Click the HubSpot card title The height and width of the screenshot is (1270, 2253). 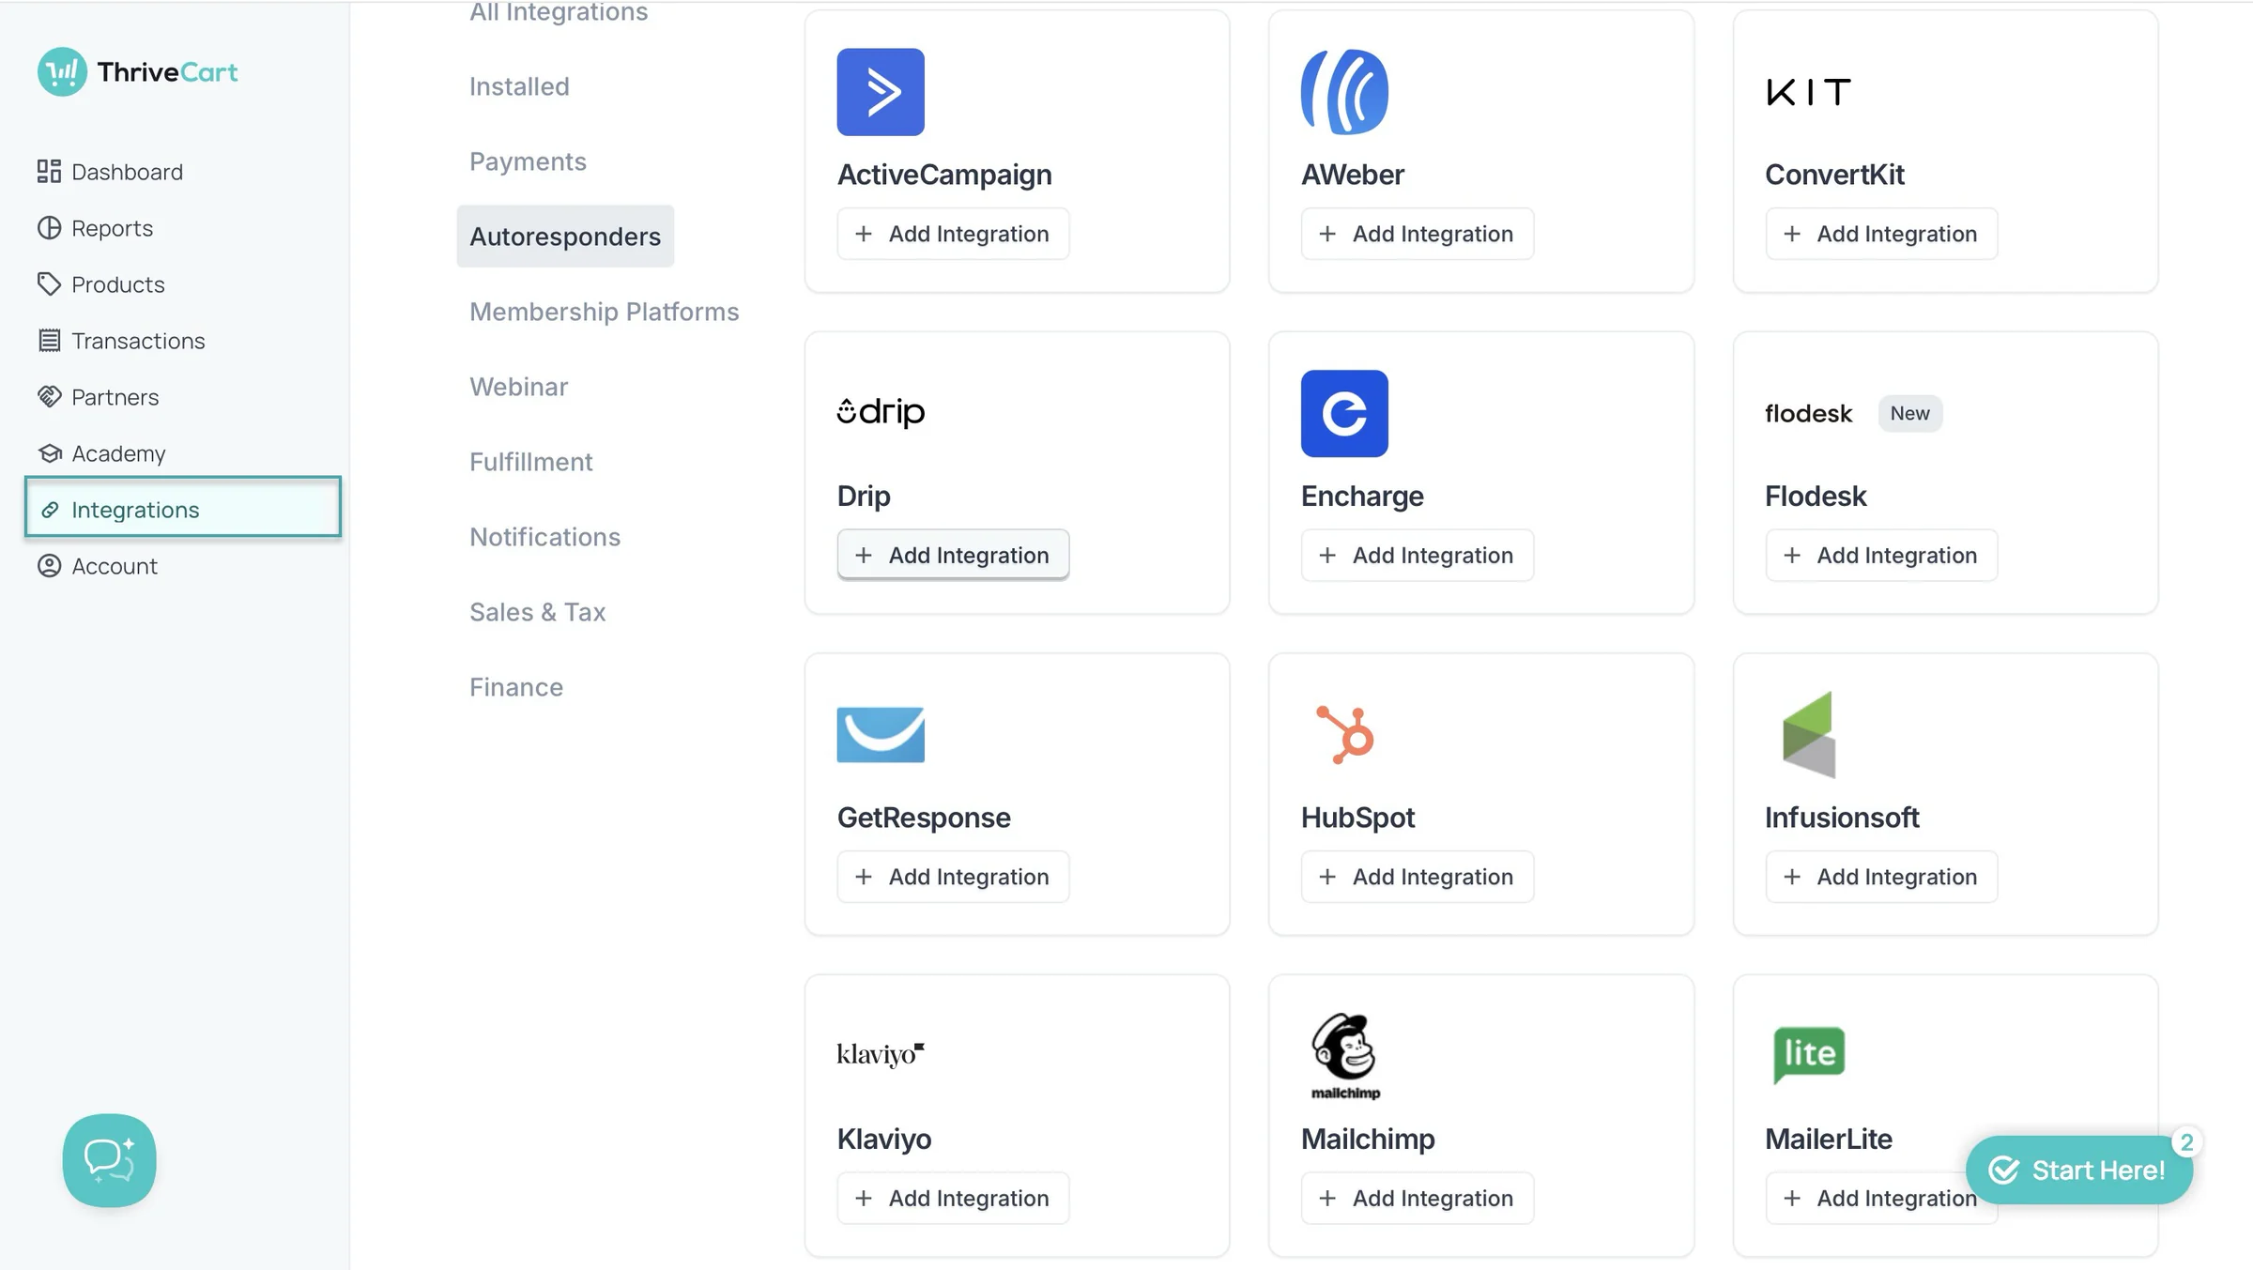coord(1357,818)
